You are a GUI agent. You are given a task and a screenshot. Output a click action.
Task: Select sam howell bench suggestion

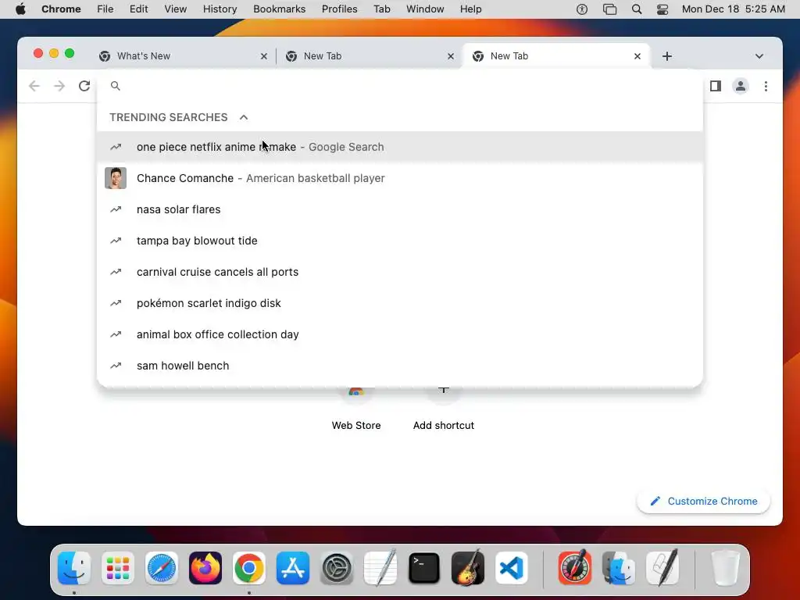(399, 366)
